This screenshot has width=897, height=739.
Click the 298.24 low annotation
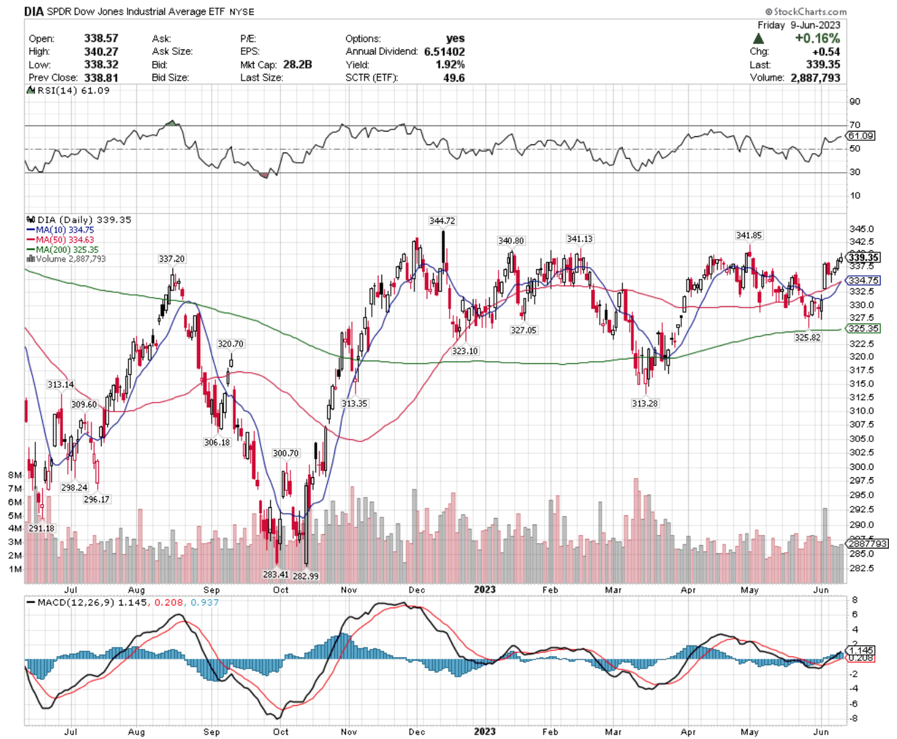(75, 488)
